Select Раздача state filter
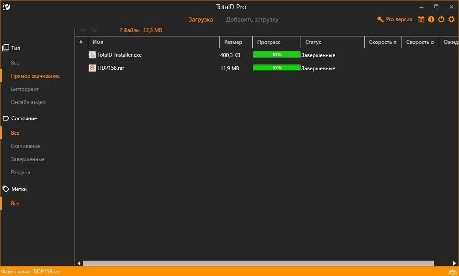This screenshot has height=276, width=459. click(x=20, y=172)
